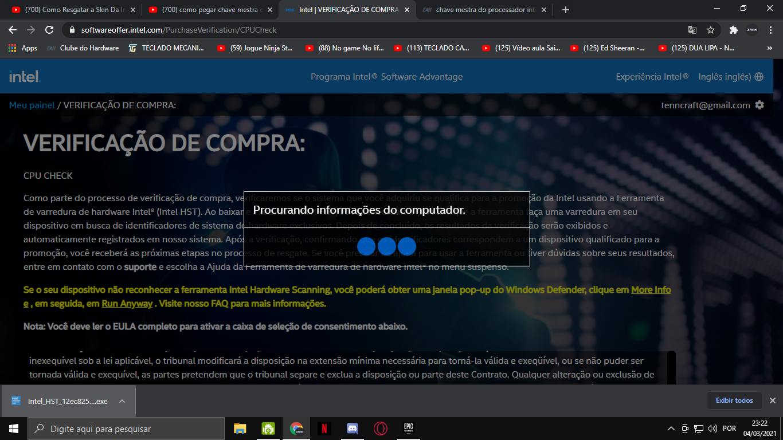
Task: Click the More Info link
Action: [x=651, y=290]
